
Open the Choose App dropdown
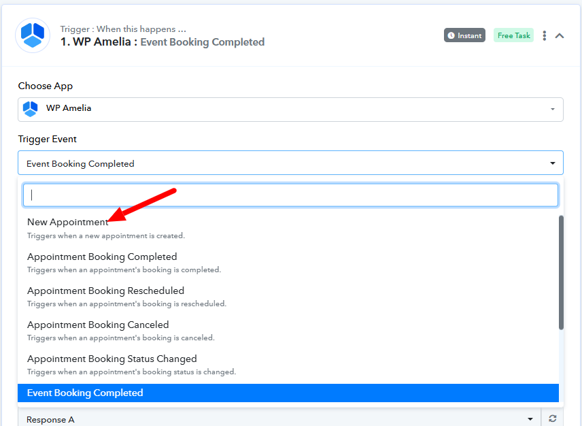pos(290,109)
